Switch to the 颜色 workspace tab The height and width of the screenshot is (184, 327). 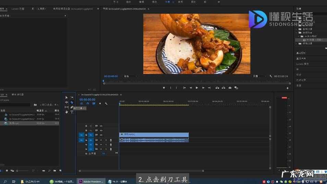coord(155,2)
